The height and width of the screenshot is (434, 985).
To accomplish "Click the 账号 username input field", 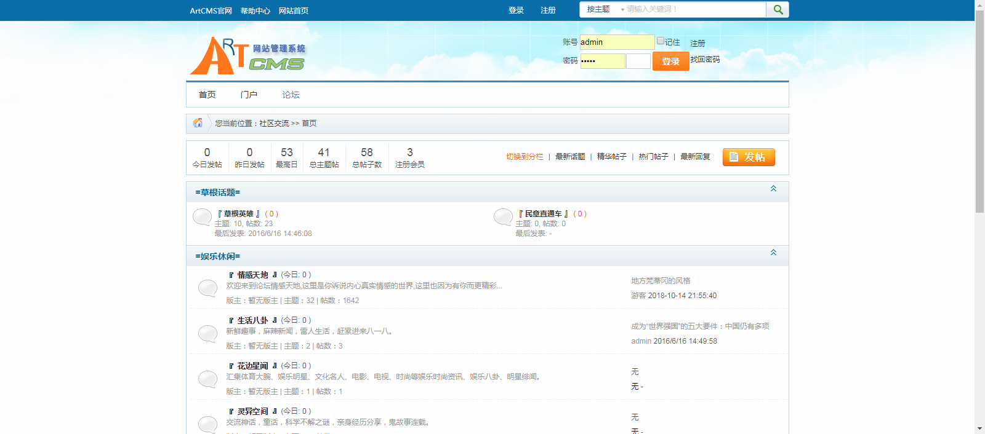I will (617, 42).
